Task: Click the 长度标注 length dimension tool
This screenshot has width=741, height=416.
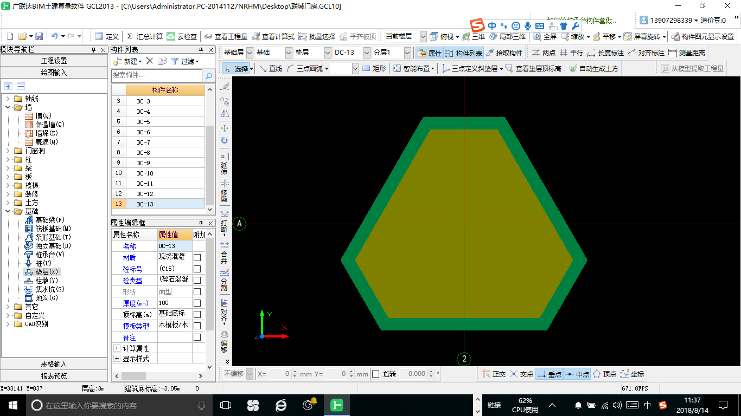Action: click(605, 53)
